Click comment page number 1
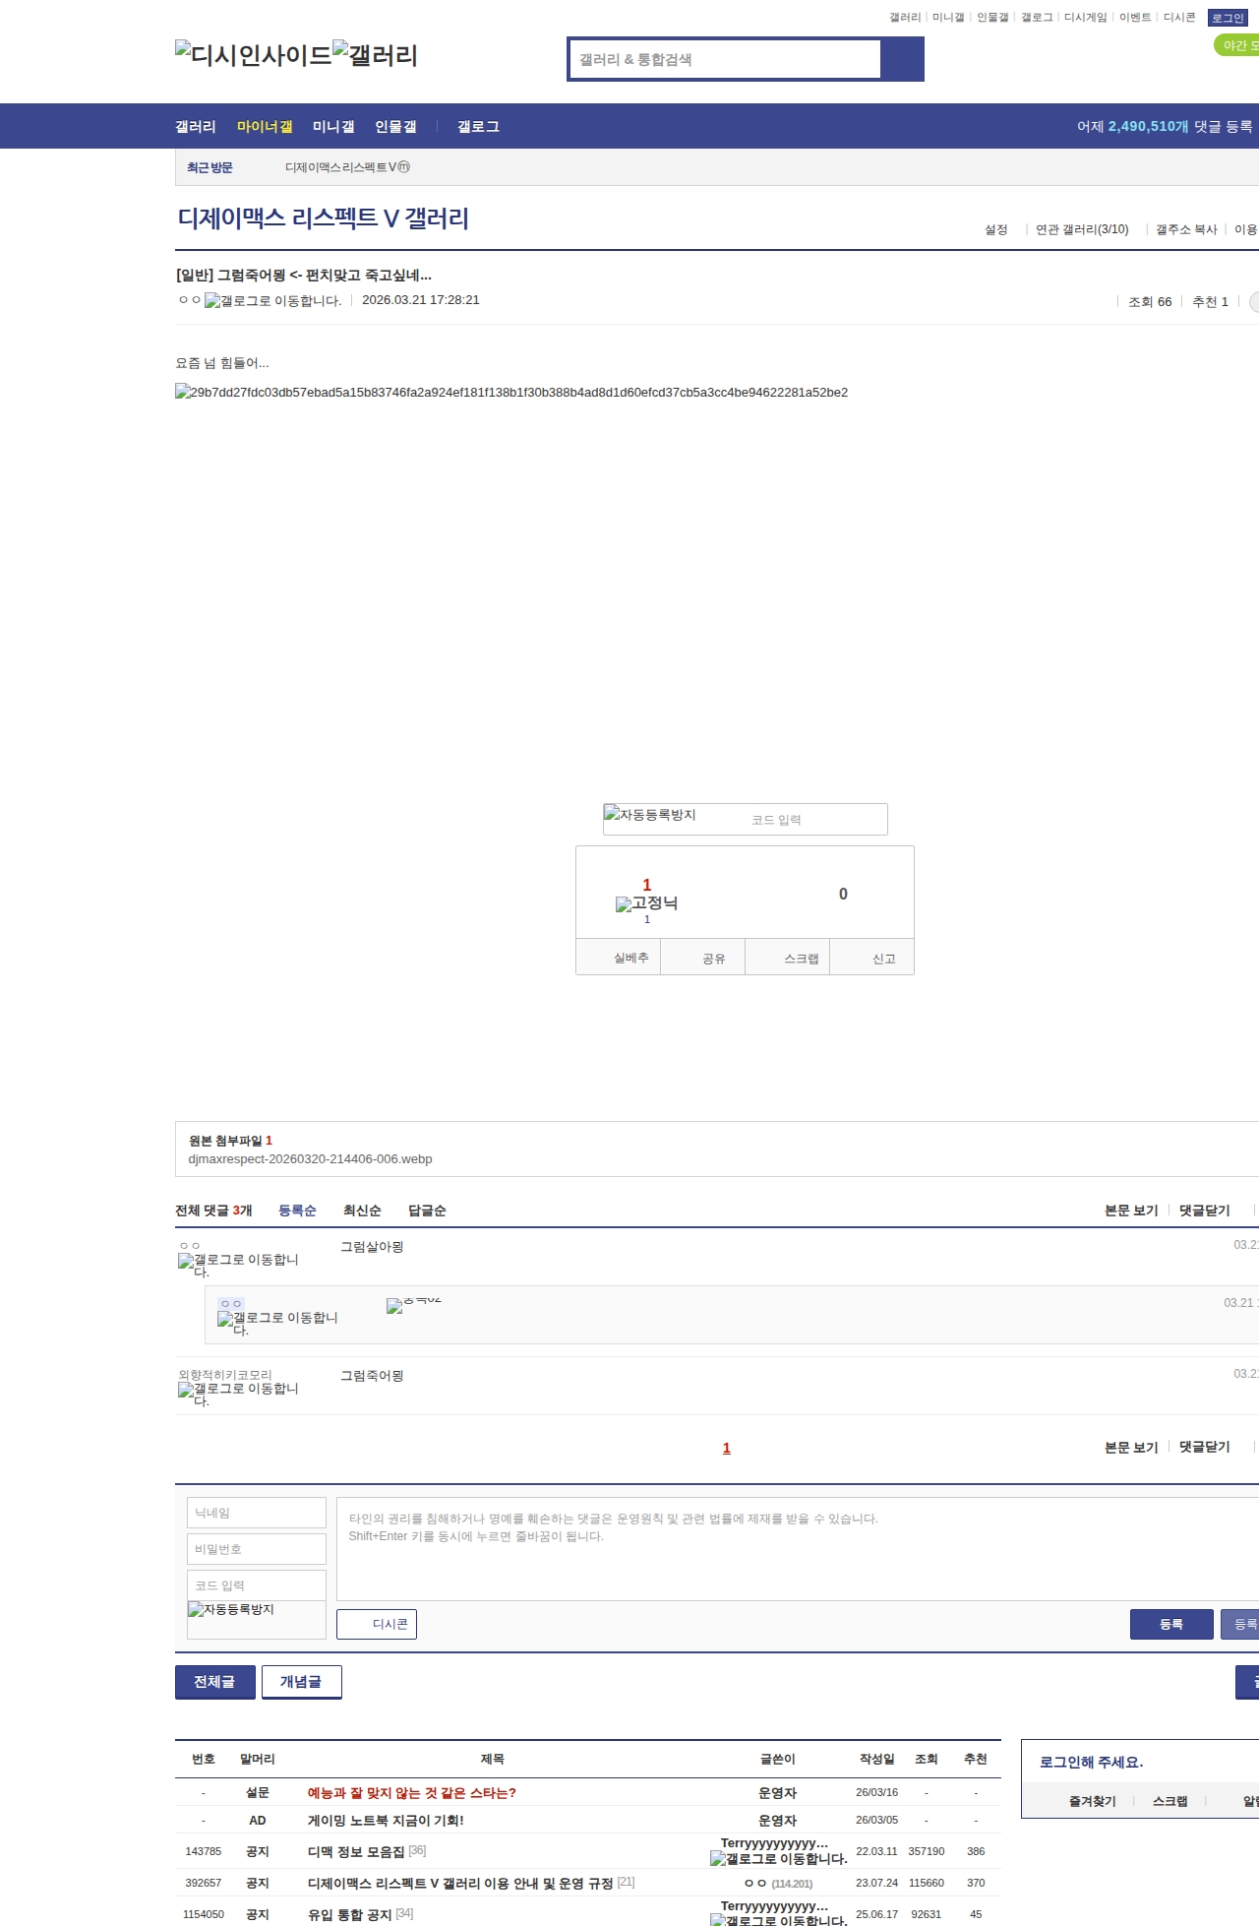The image size is (1259, 1926). click(x=727, y=1448)
